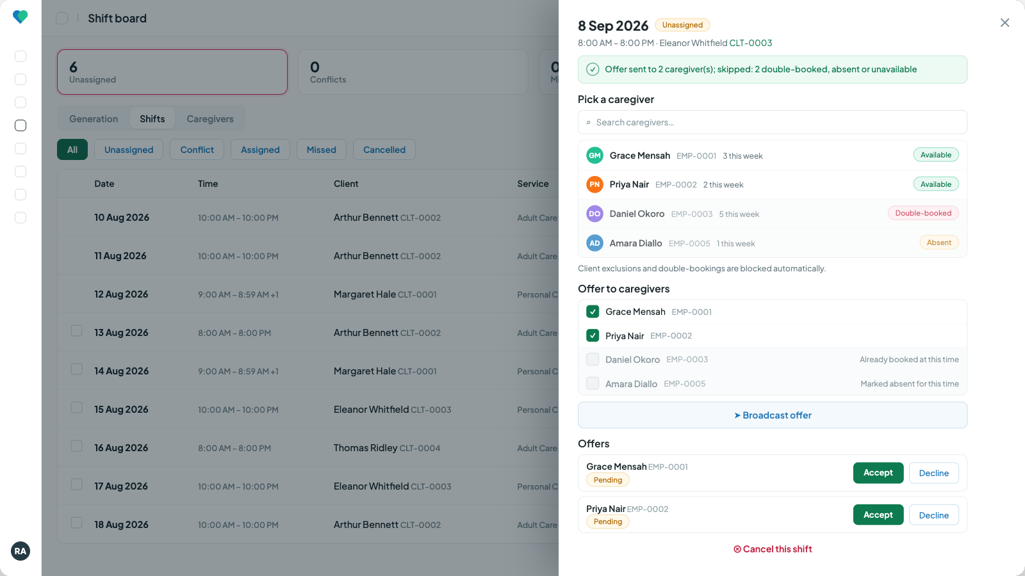The image size is (1025, 576).
Task: Uncheck Priya Nair in offer list
Action: point(593,335)
